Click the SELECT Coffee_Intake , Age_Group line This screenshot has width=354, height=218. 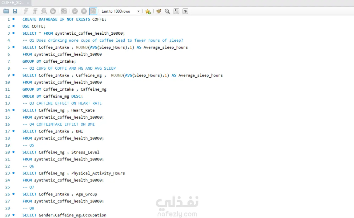(x=60, y=194)
